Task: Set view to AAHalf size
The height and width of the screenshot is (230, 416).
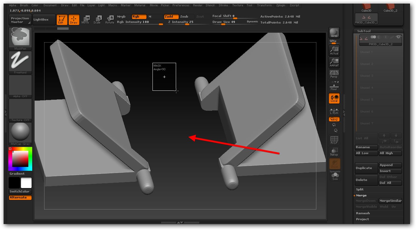Action: [334, 62]
